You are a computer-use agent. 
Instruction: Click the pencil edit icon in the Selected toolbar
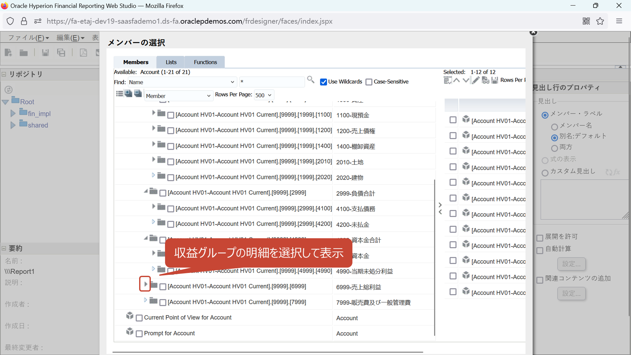475,80
